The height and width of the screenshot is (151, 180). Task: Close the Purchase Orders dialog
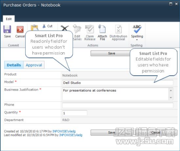coord(176,4)
